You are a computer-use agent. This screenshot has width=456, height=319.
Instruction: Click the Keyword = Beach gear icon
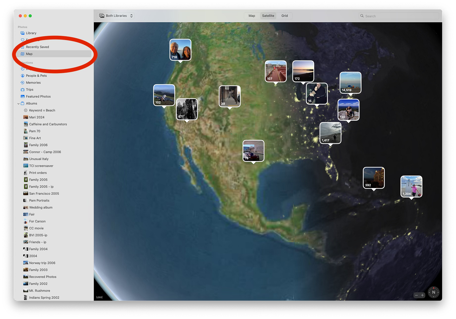26,110
